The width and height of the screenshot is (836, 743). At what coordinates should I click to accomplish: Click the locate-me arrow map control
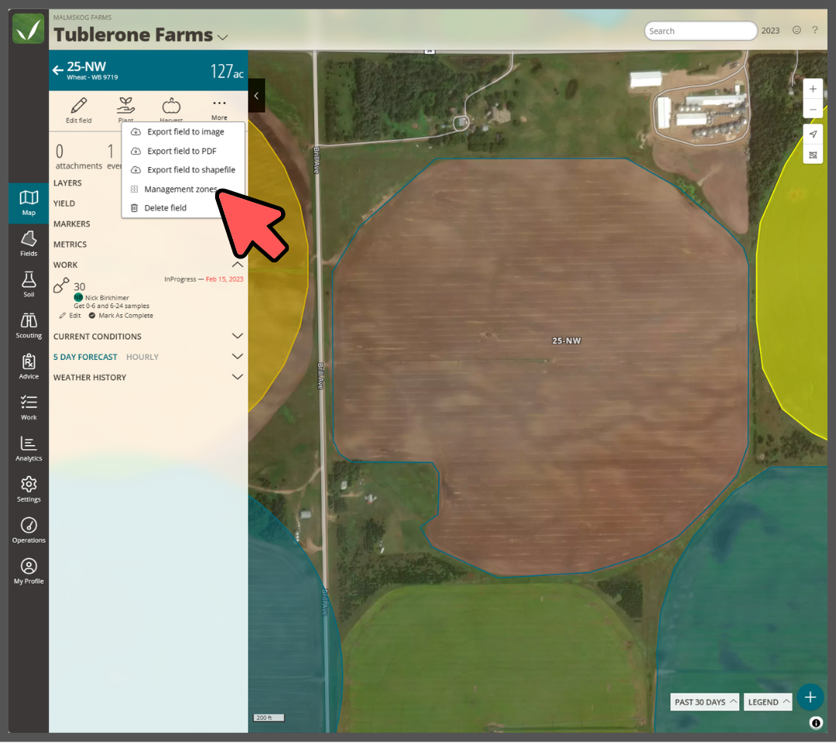pyautogui.click(x=813, y=135)
